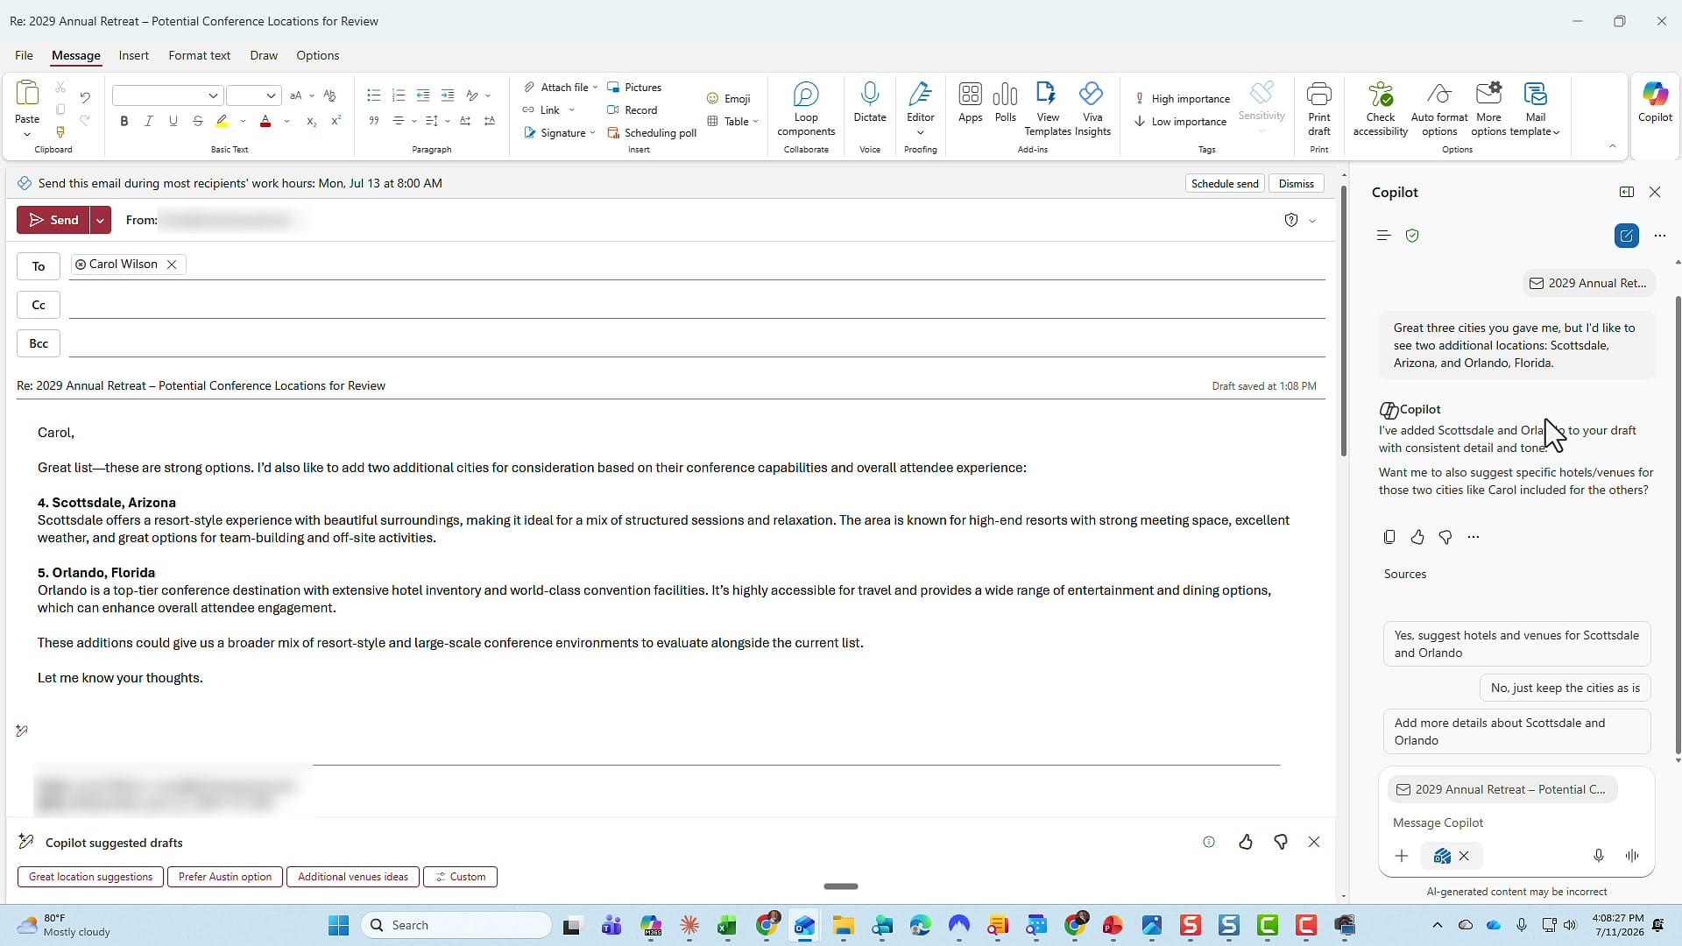Apply numbered list formatting

point(399,95)
